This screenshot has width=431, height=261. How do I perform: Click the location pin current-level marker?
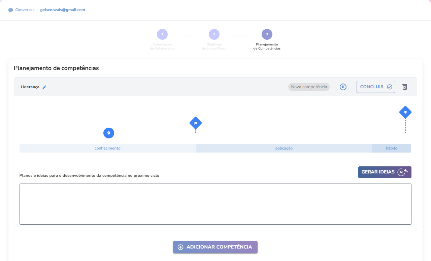(109, 133)
